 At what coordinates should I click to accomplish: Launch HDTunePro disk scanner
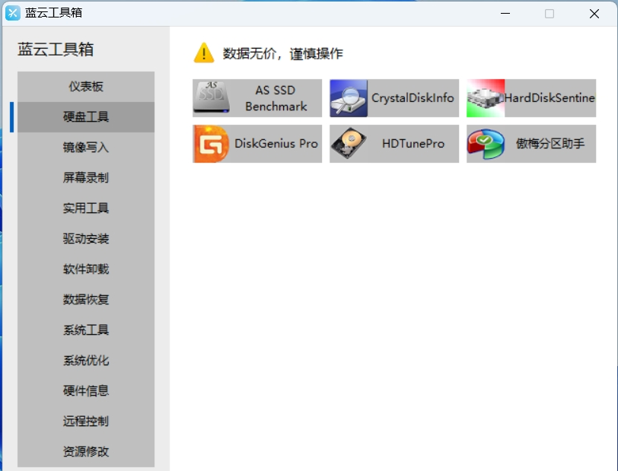[393, 144]
